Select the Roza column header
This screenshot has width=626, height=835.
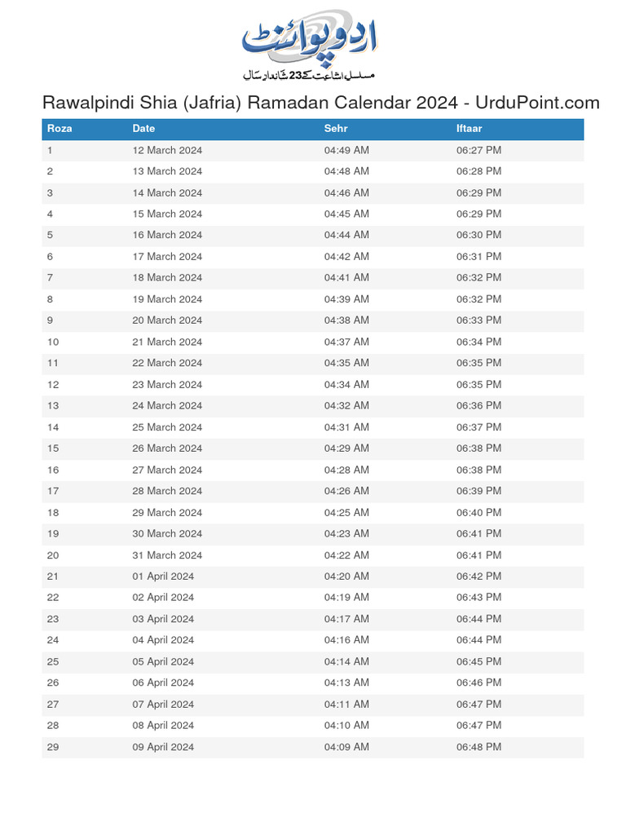pyautogui.click(x=60, y=128)
